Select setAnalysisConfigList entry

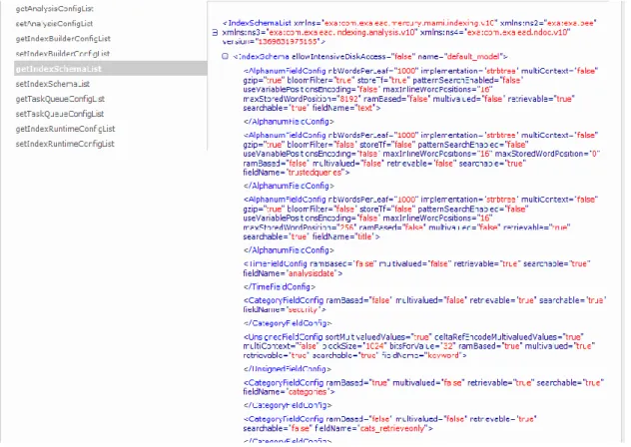pos(54,23)
